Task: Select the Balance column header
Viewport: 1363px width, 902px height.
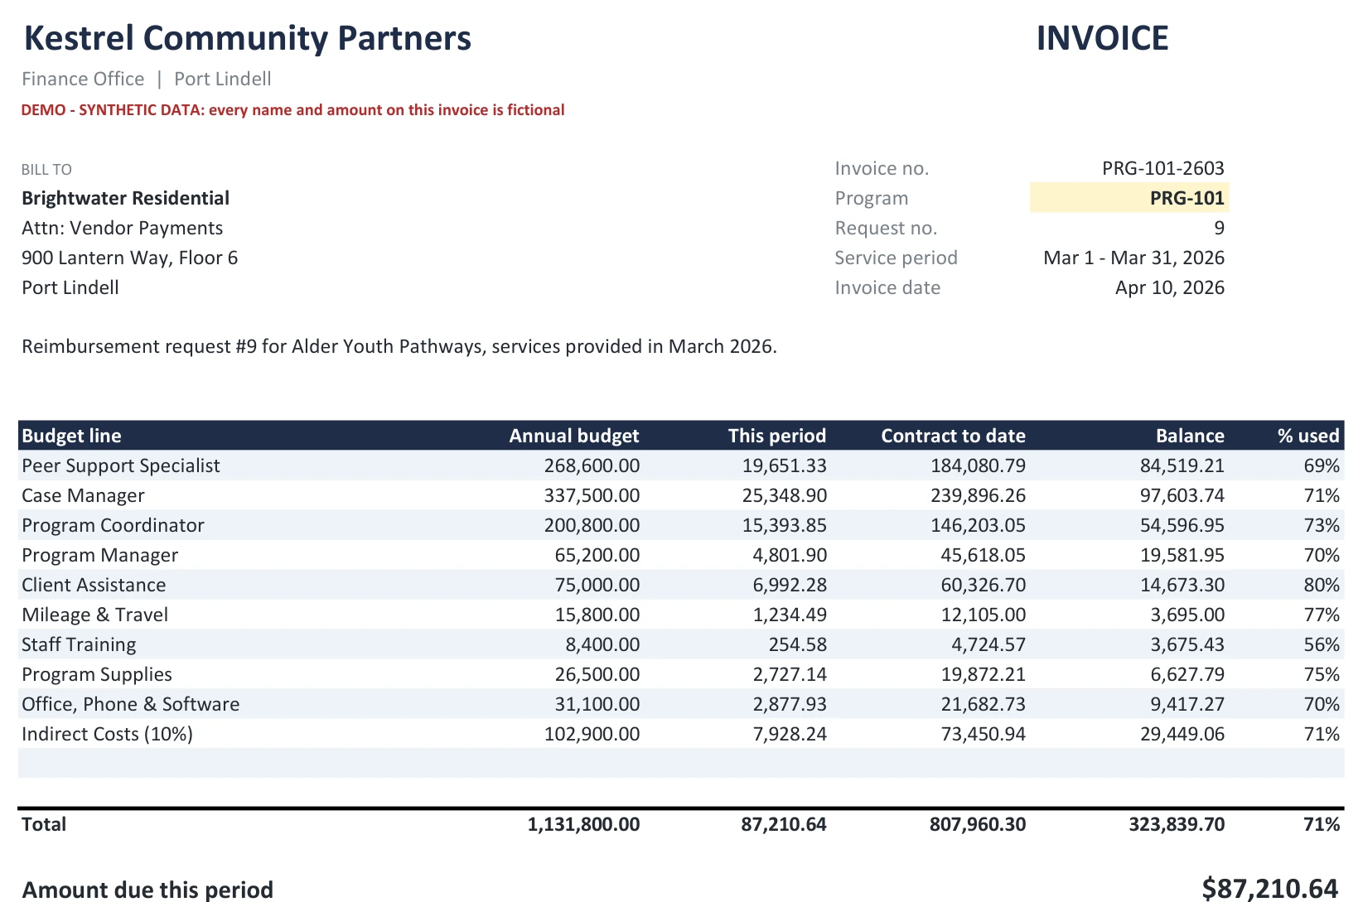Action: click(x=1190, y=436)
